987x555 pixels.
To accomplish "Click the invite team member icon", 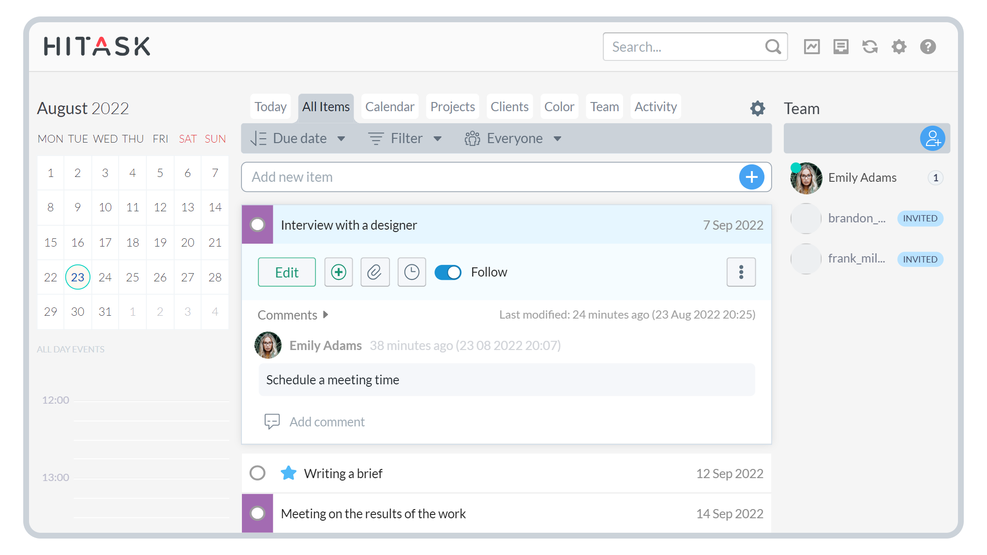I will point(932,139).
